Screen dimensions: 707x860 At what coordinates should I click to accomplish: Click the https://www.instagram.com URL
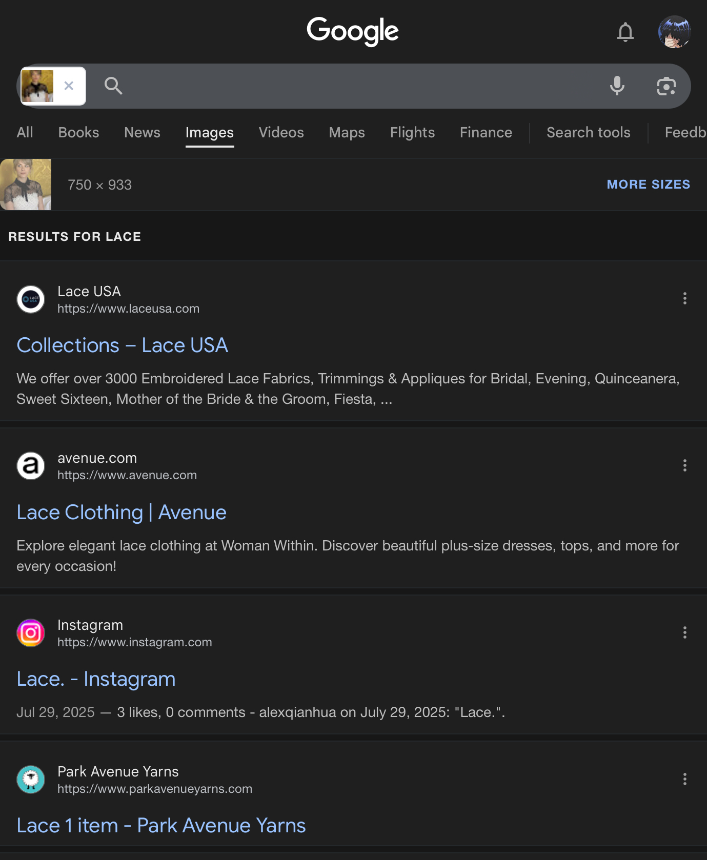(x=134, y=642)
